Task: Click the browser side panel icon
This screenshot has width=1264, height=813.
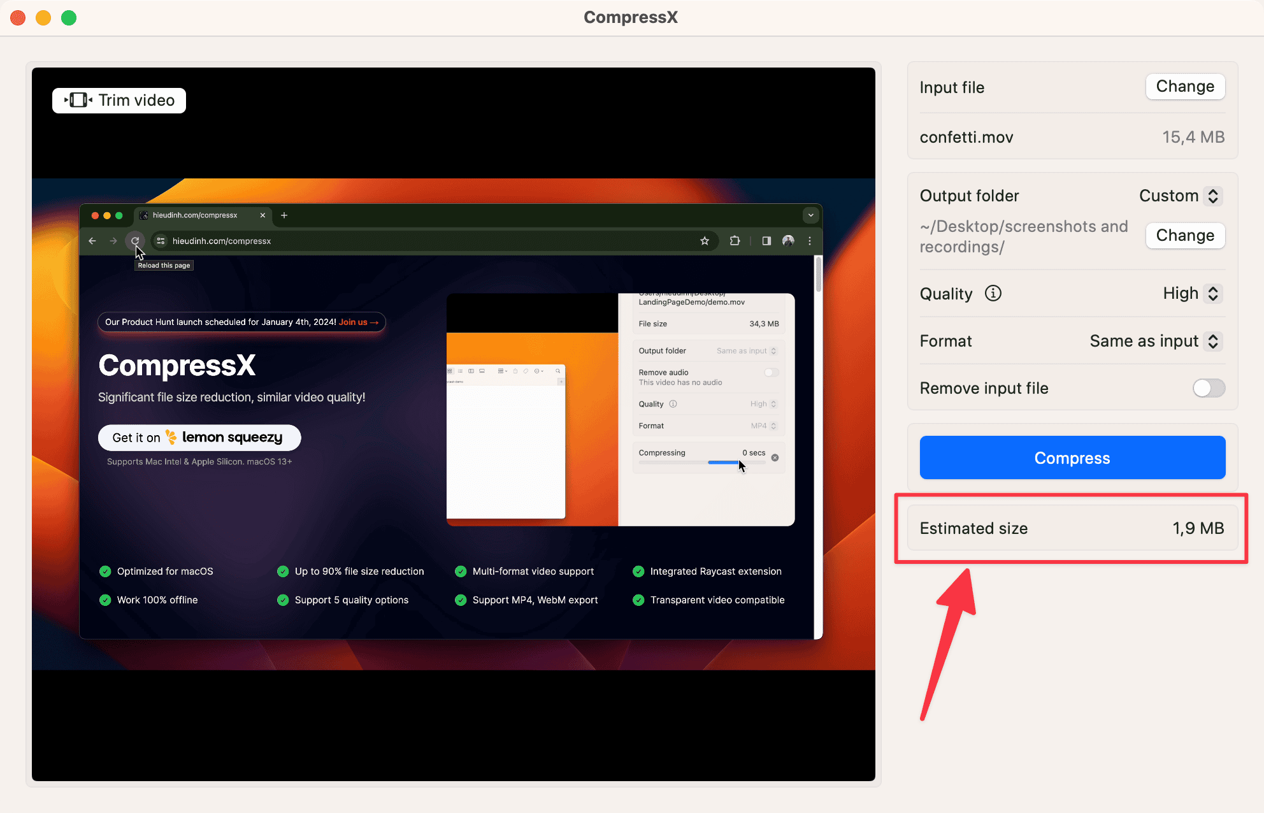Action: 766,241
